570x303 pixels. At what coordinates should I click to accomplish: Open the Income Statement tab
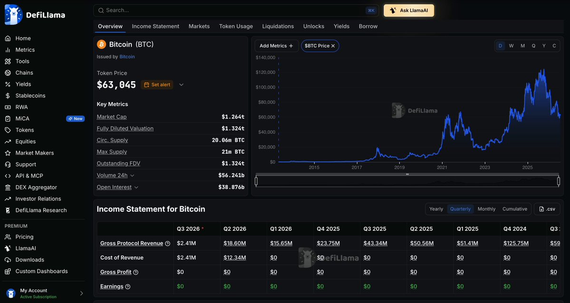[155, 26]
